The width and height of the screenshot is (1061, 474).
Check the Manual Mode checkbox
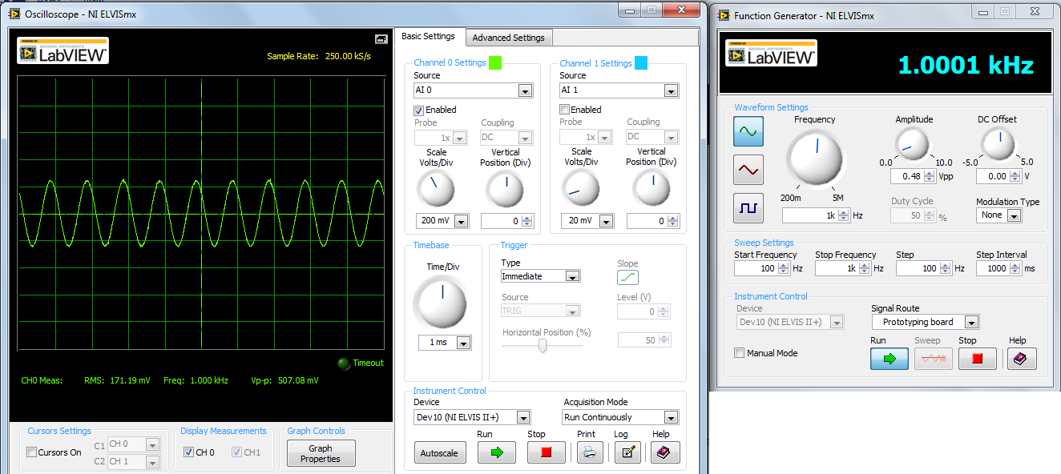click(x=739, y=353)
